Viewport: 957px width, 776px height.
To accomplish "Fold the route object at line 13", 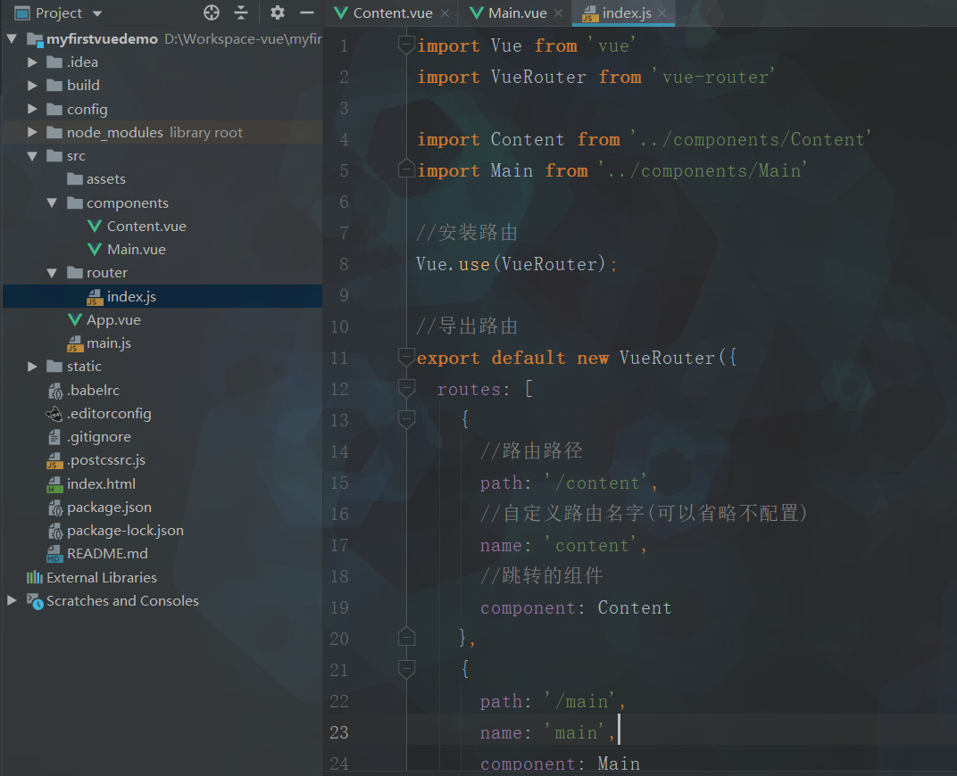I will 406,419.
